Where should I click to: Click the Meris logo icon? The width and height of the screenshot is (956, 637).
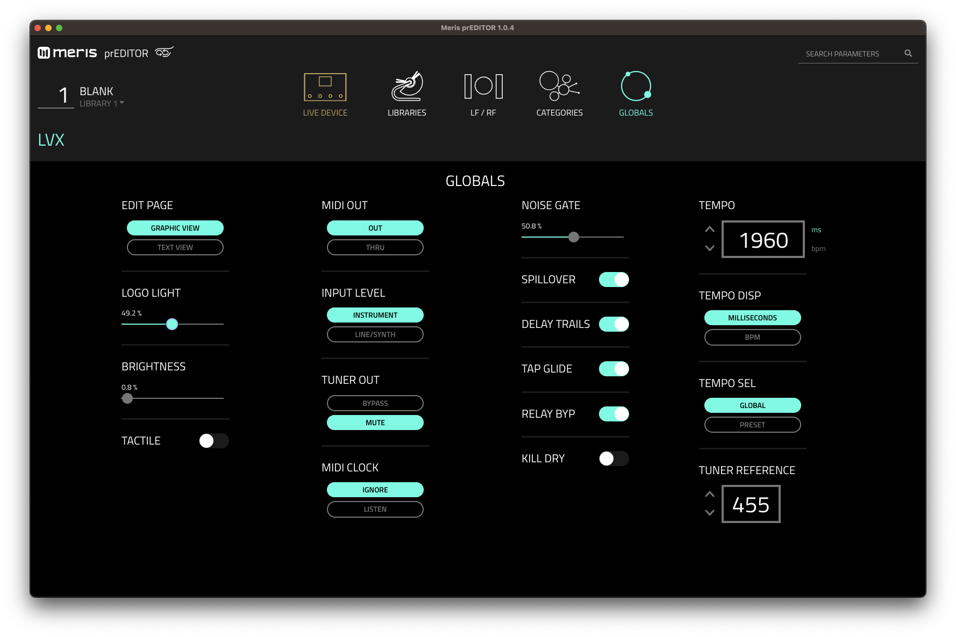coord(44,53)
